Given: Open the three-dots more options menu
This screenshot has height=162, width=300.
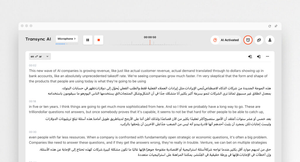Looking at the screenshot, I should (267, 56).
